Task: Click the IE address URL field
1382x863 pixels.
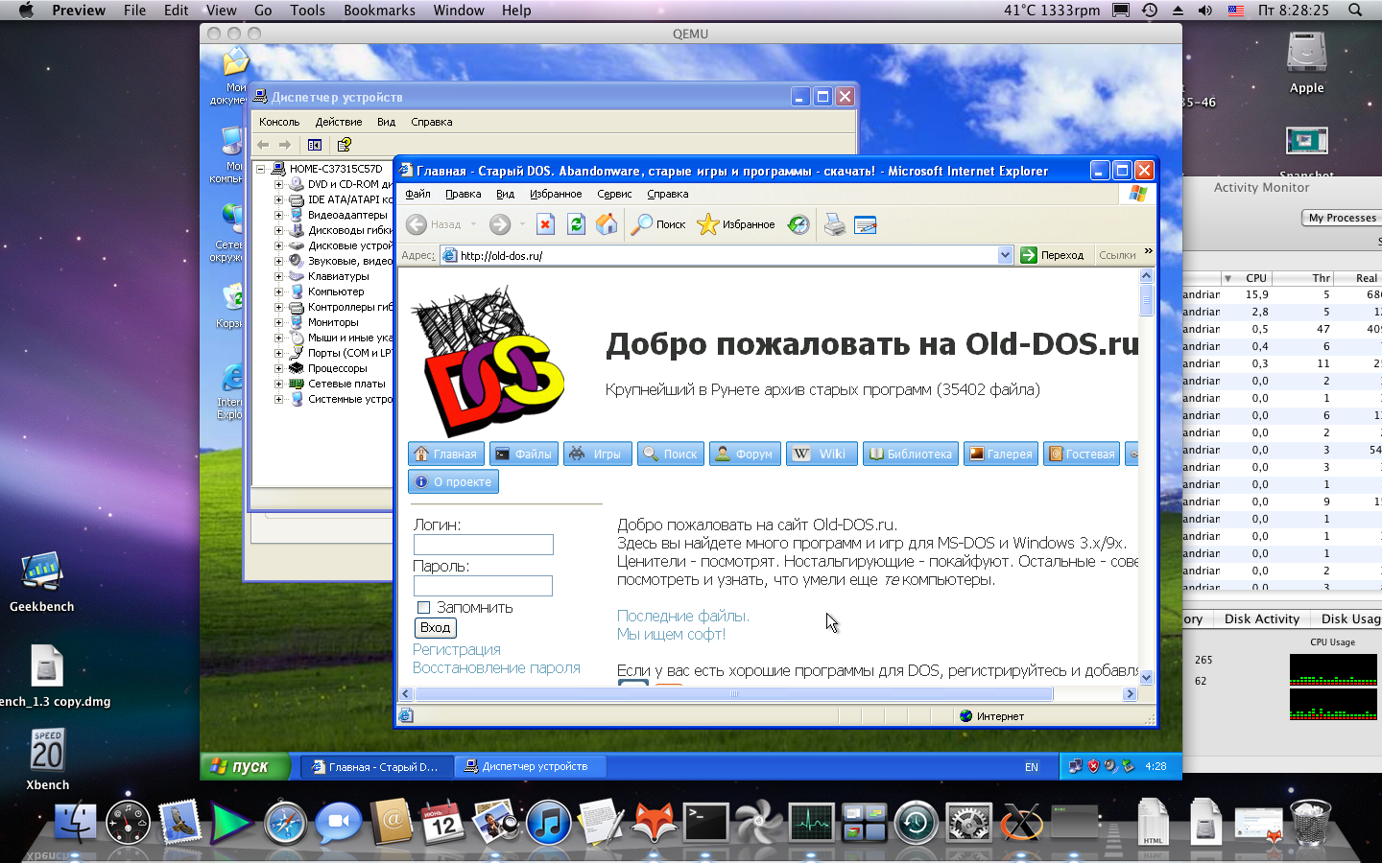Action: 727,255
